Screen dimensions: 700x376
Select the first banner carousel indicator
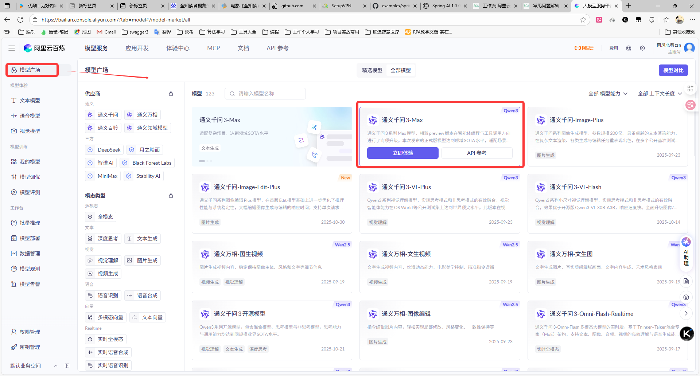[202, 161]
